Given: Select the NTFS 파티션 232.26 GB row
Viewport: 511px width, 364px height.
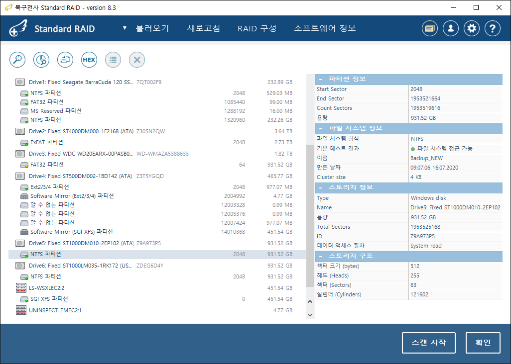Looking at the screenshot, I should click(157, 120).
